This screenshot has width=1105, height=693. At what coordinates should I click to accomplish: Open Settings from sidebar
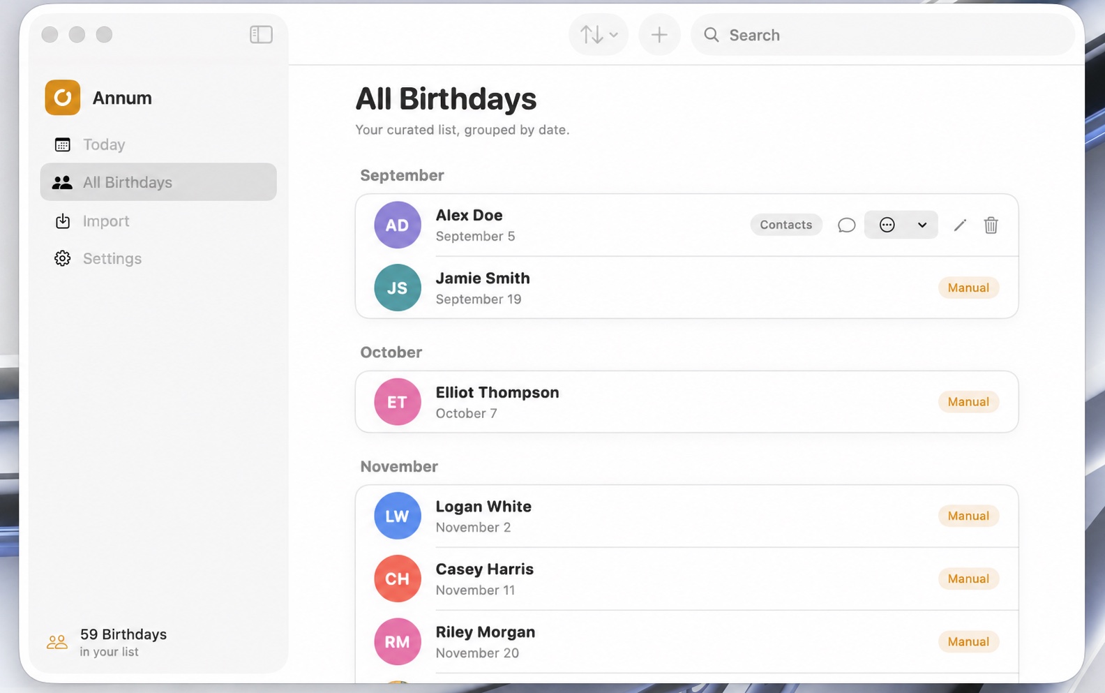pyautogui.click(x=158, y=258)
